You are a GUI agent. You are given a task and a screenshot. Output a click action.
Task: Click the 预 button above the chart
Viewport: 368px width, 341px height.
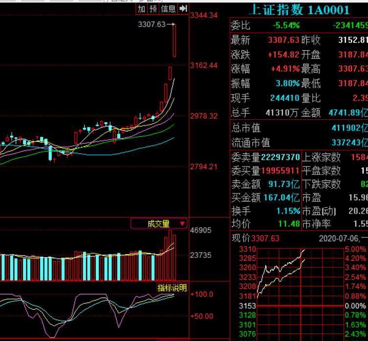[153, 9]
